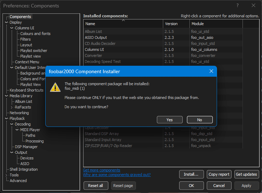Image resolution: width=262 pixels, height=193 pixels.
Task: Close the Component Installer dialog
Action: click(x=211, y=71)
